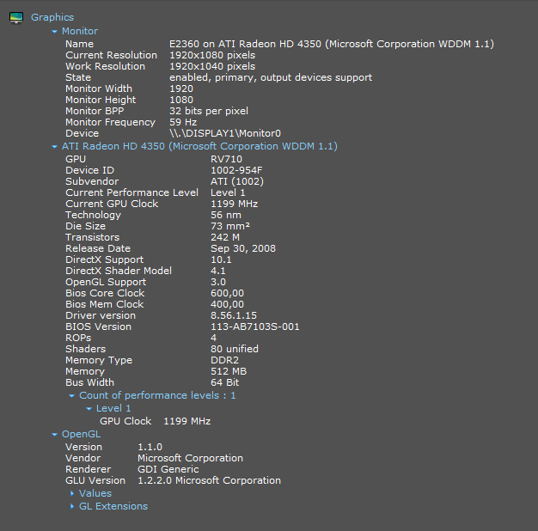Click the 'Bus Width' label
The width and height of the screenshot is (538, 531).
coord(89,382)
